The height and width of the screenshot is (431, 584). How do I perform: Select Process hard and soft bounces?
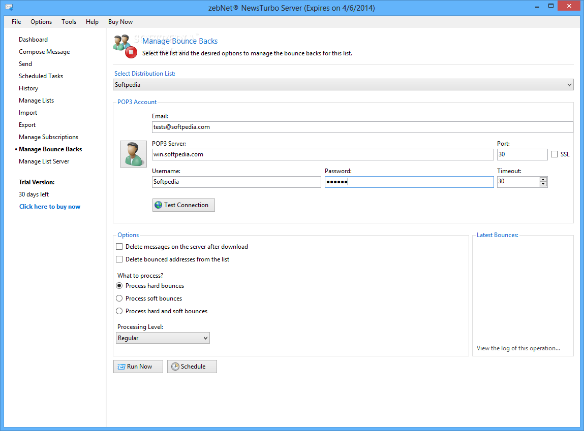coord(119,311)
